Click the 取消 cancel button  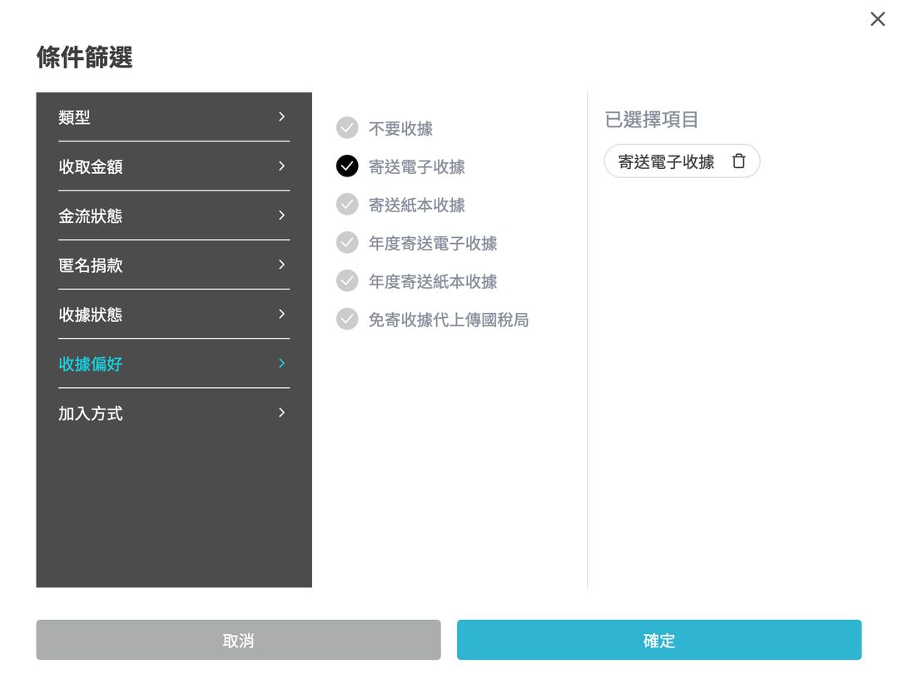(x=239, y=640)
